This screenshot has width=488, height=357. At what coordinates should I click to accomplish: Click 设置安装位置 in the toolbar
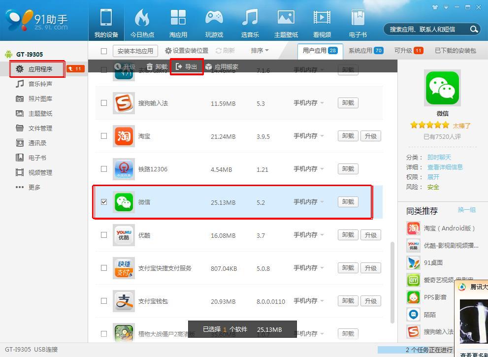click(187, 51)
